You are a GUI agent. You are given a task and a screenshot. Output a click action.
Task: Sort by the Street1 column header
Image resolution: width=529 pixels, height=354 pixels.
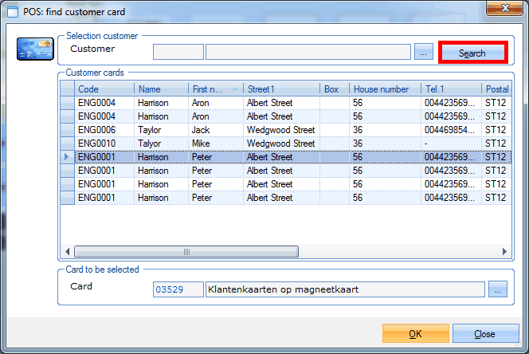281,89
